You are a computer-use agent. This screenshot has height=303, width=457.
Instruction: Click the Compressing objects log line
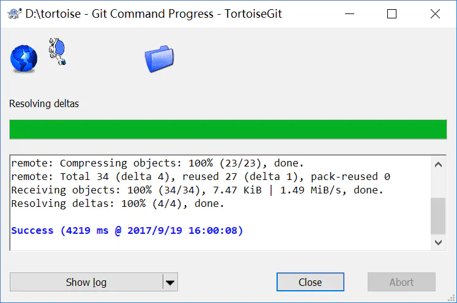157,163
